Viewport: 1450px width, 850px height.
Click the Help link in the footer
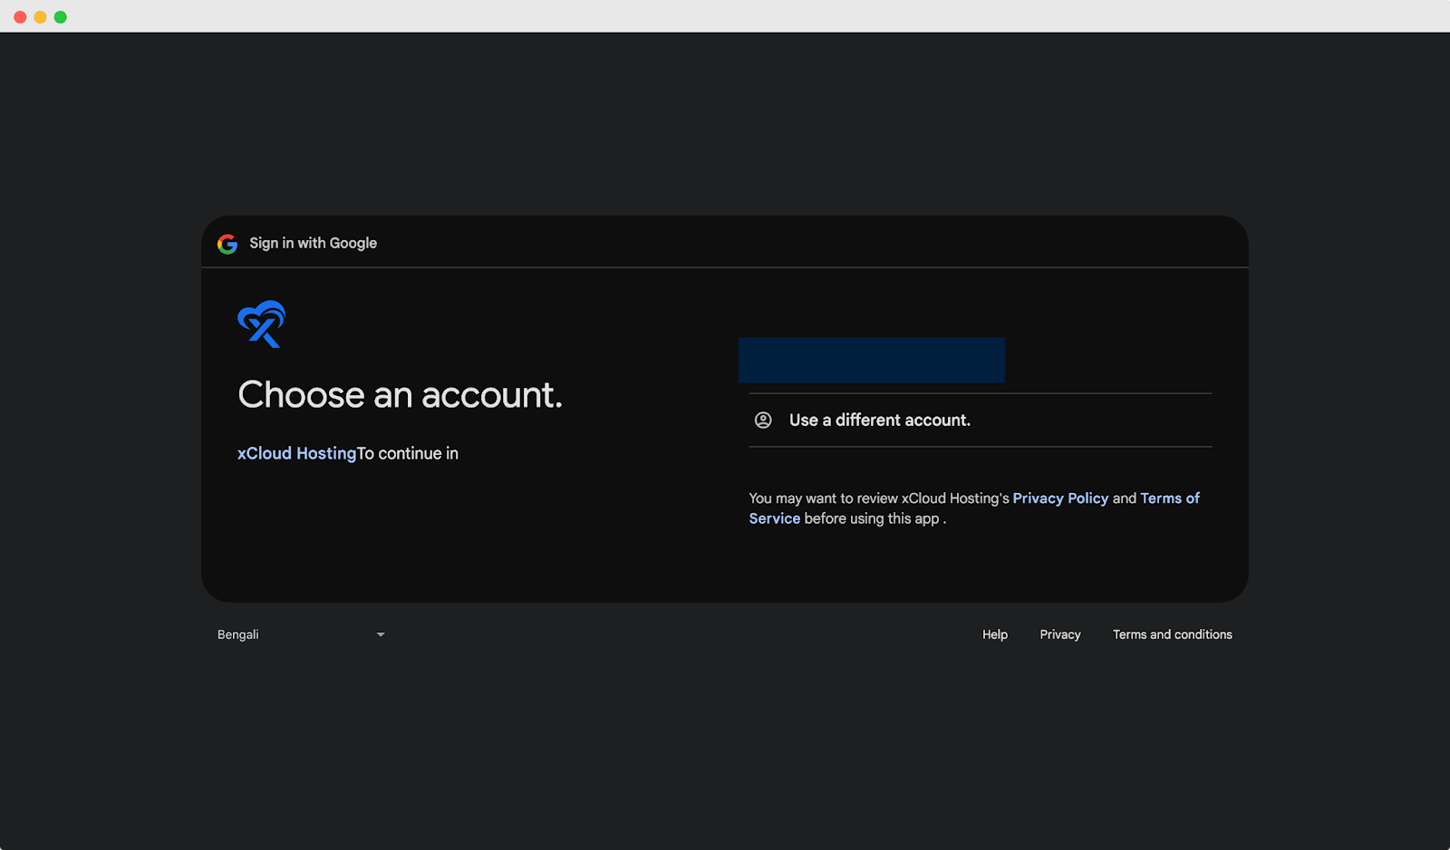994,634
